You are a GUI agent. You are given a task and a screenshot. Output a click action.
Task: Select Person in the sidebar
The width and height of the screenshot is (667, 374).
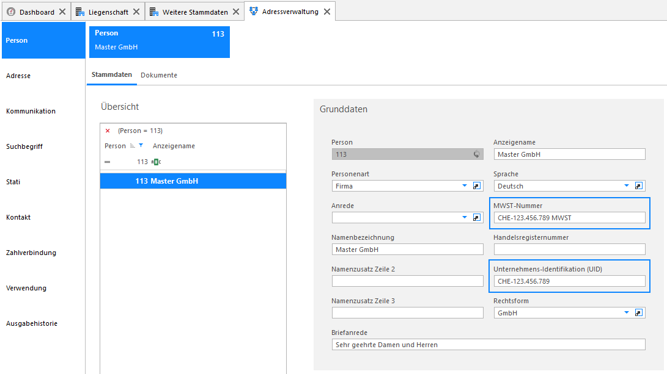[43, 40]
